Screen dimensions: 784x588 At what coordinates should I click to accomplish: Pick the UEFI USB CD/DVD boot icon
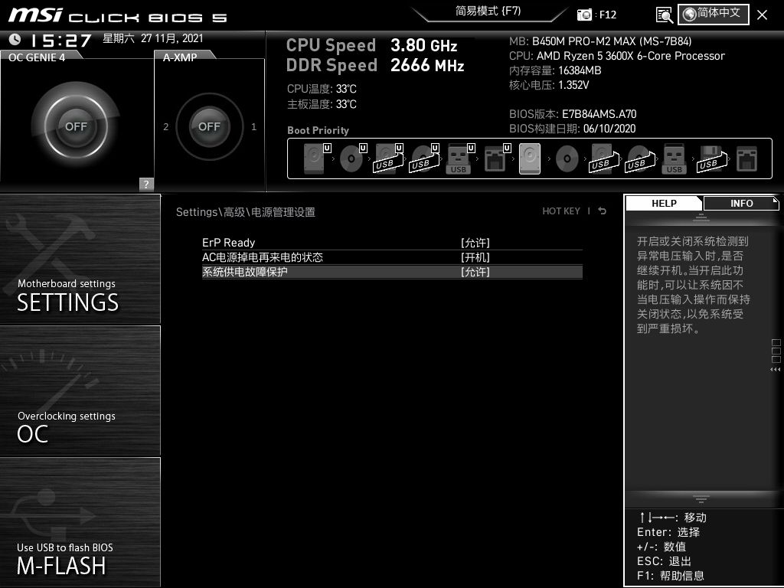[x=424, y=158]
